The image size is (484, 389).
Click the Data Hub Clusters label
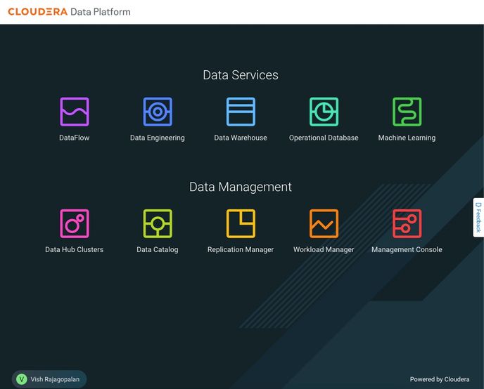pos(75,249)
